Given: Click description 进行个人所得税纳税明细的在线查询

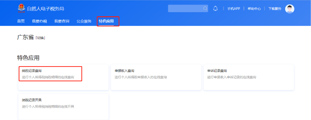Looking at the screenshot, I should click(x=48, y=77).
